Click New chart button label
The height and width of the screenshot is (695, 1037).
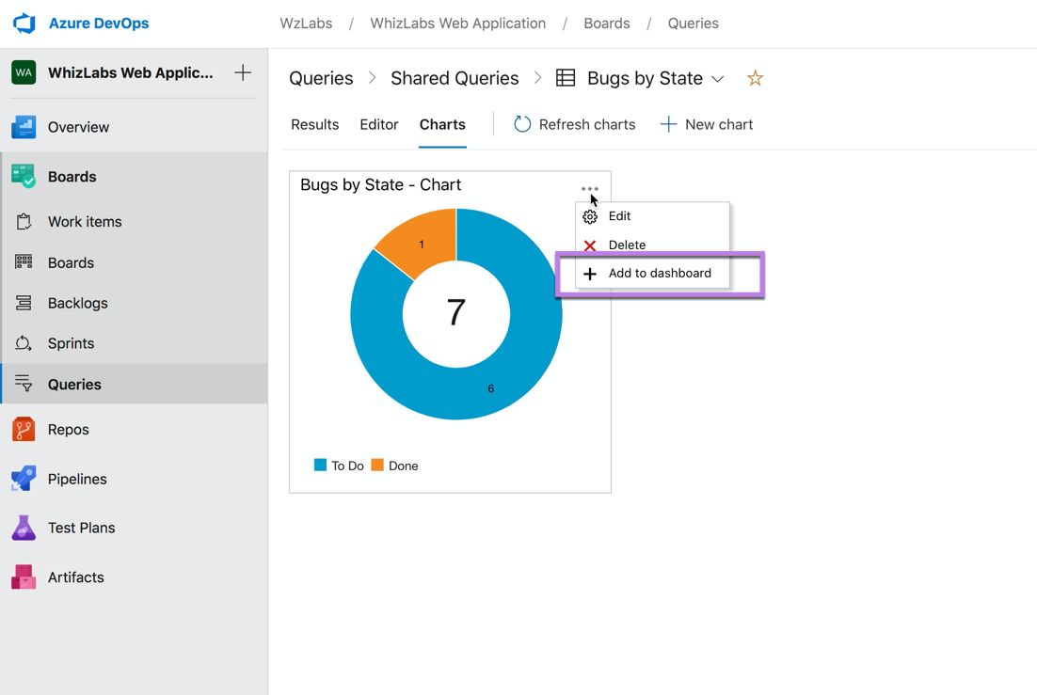(719, 124)
